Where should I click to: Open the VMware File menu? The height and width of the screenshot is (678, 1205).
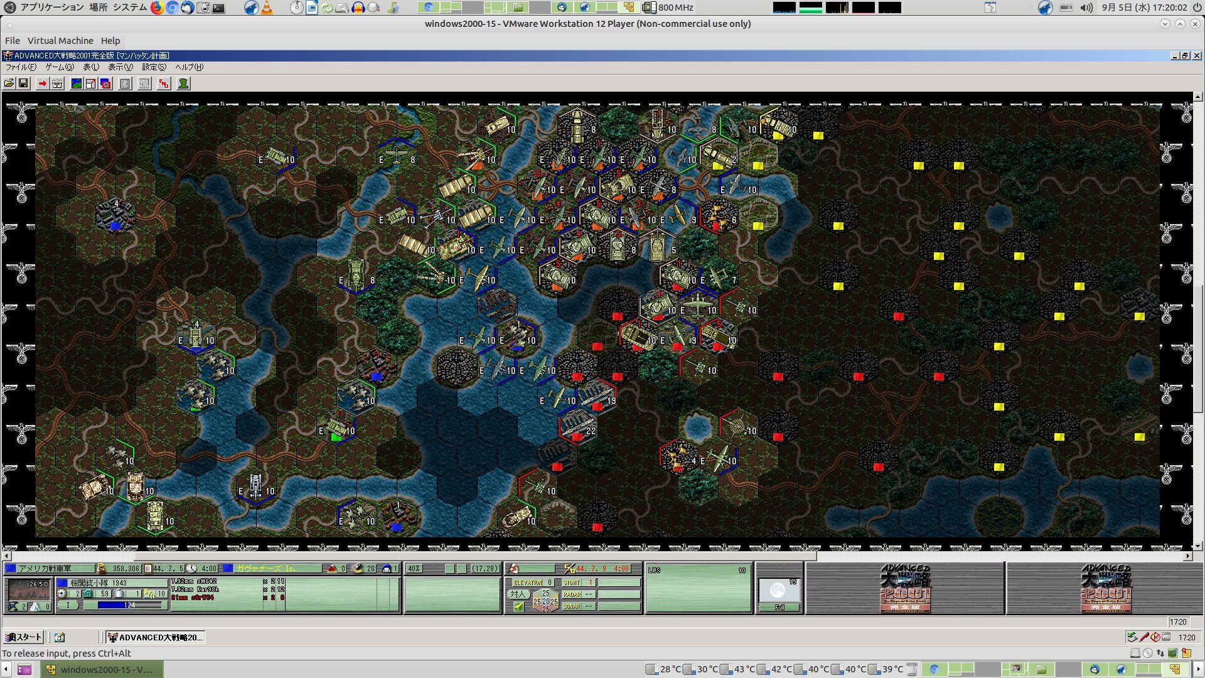click(x=13, y=41)
